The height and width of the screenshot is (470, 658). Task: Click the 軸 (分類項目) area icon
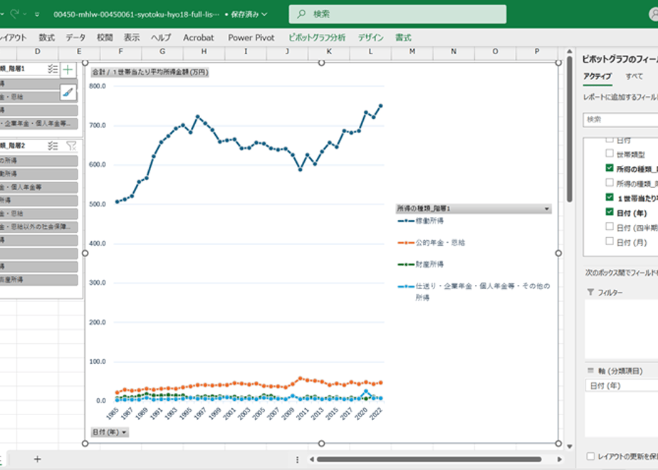pyautogui.click(x=590, y=370)
